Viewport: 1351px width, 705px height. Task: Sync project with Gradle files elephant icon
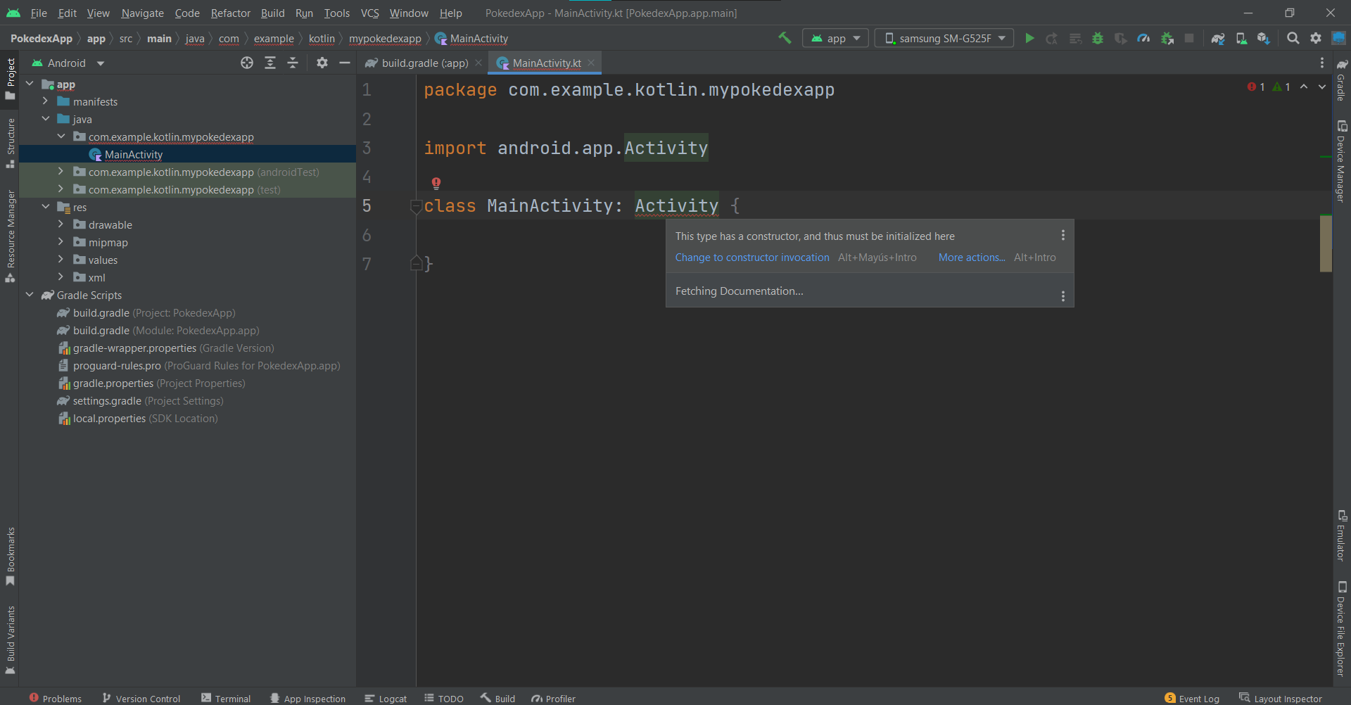point(1218,38)
